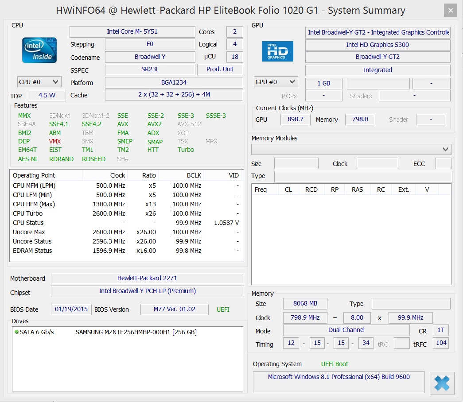Expand the Memory Modules dropdown list

click(351, 149)
